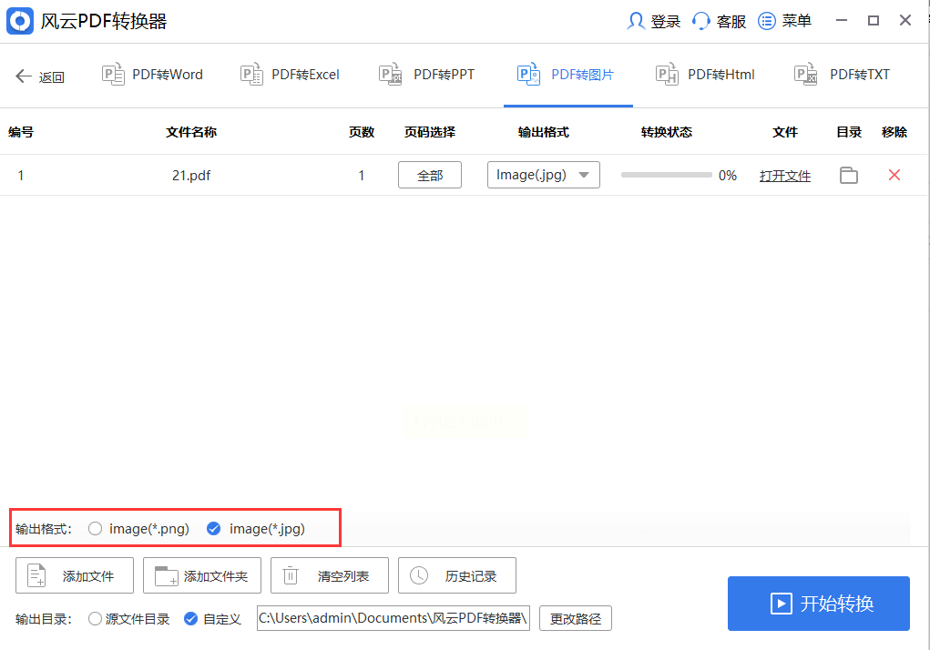Click the output path input field
930x650 pixels.
click(x=393, y=618)
